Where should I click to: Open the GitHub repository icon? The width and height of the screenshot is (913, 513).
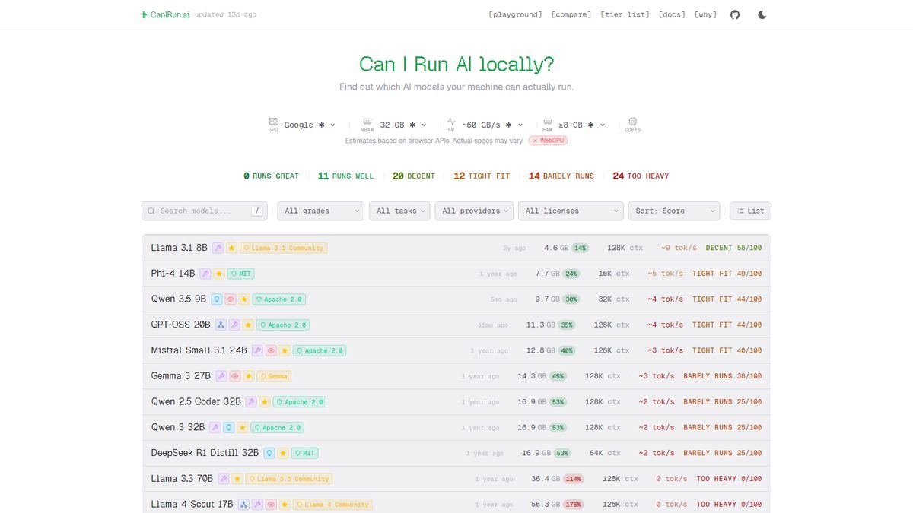[x=735, y=14]
